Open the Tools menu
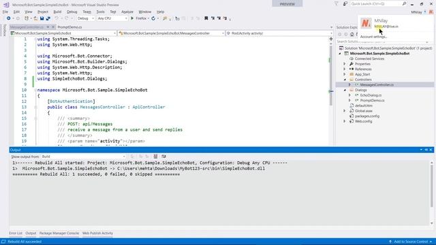This screenshot has height=245, width=436. [100, 12]
